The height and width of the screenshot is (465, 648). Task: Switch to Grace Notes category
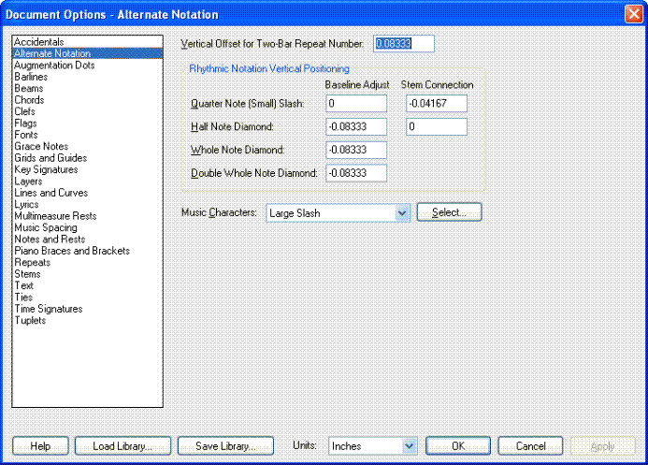41,147
